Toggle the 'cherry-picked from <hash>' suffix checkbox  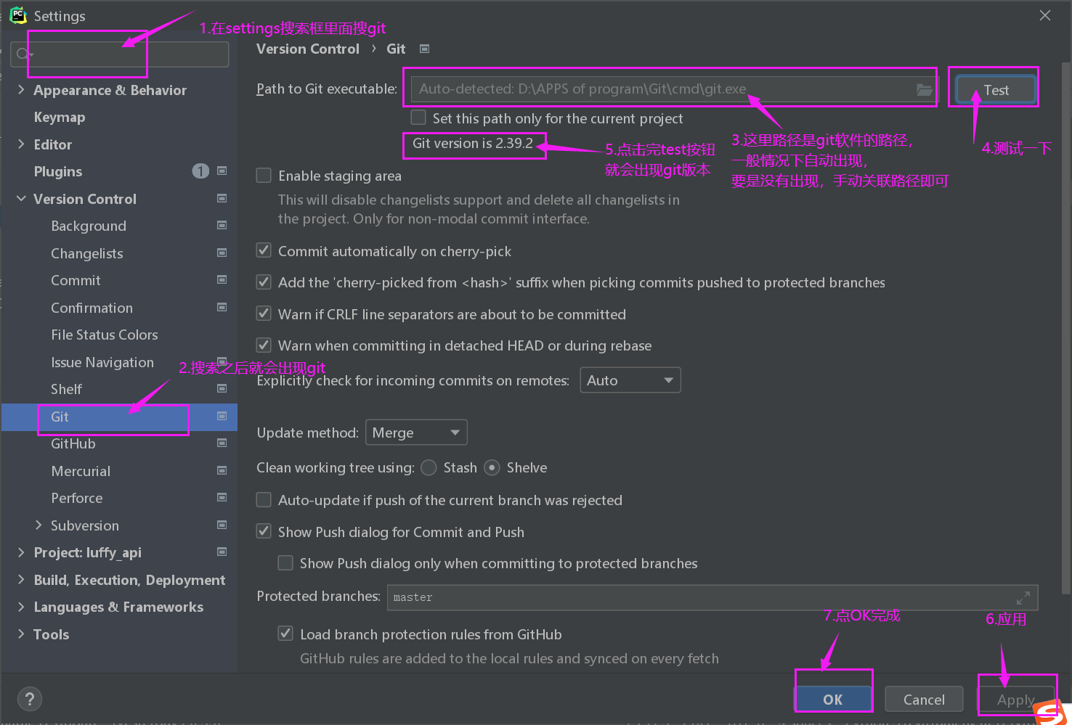264,282
